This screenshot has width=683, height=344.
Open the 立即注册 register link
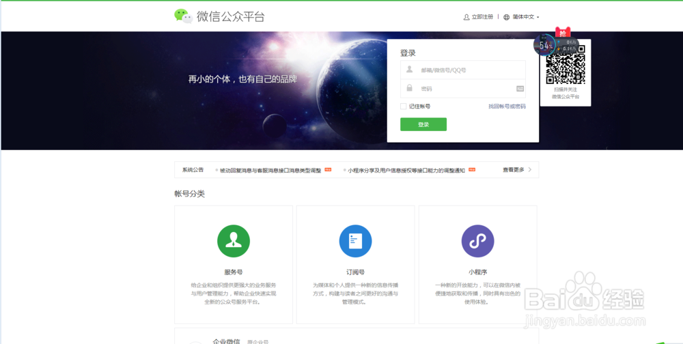pos(482,17)
